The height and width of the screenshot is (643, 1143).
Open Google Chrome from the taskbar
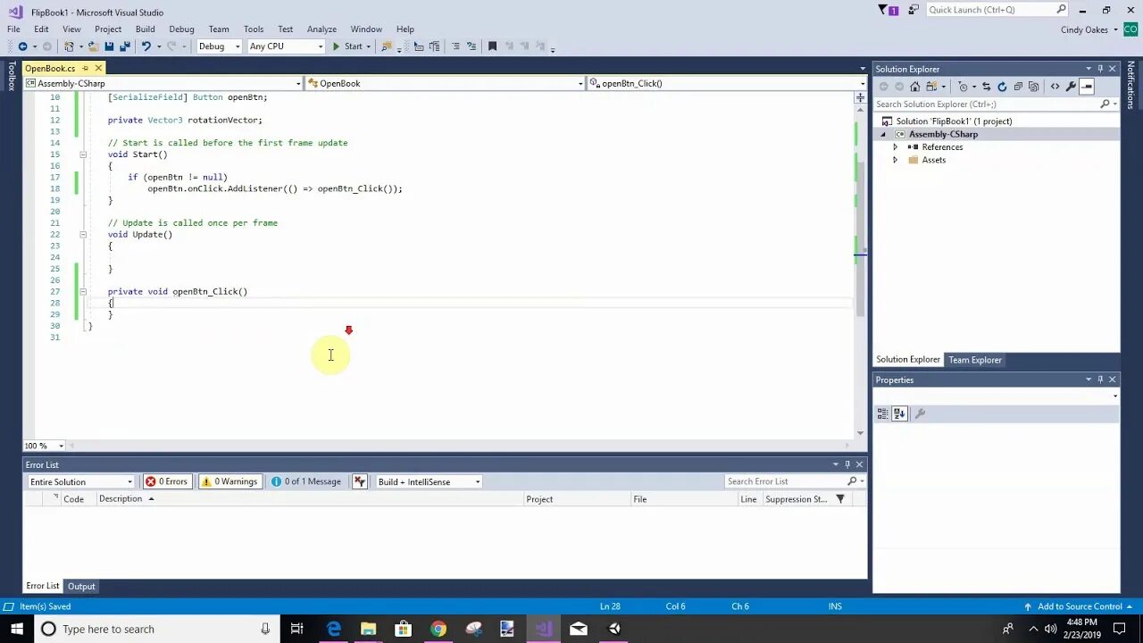(x=438, y=629)
